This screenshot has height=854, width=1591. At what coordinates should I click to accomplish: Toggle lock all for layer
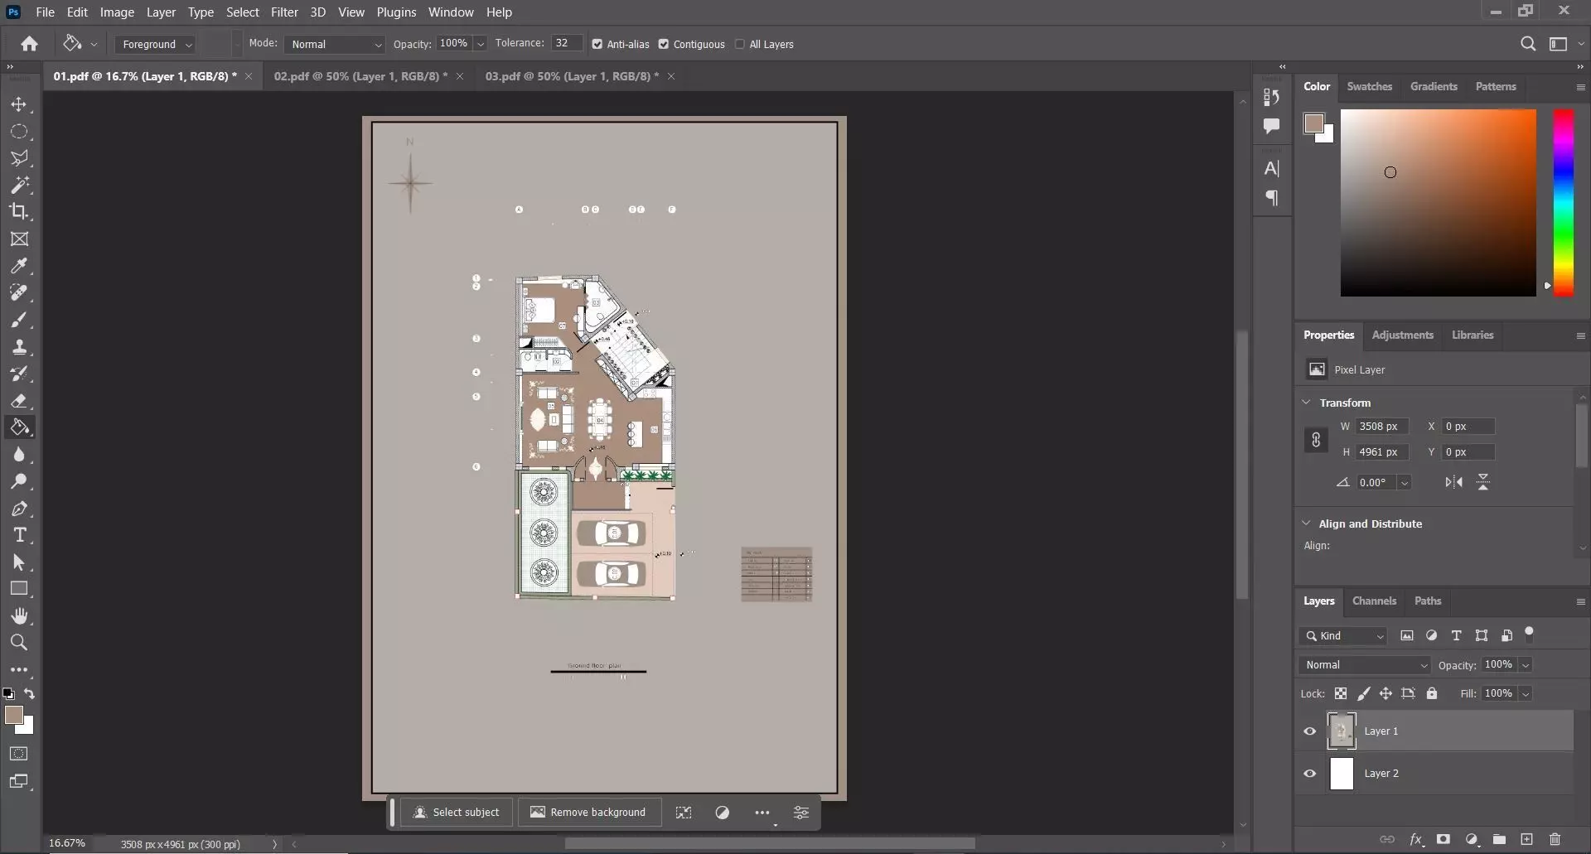(1432, 693)
